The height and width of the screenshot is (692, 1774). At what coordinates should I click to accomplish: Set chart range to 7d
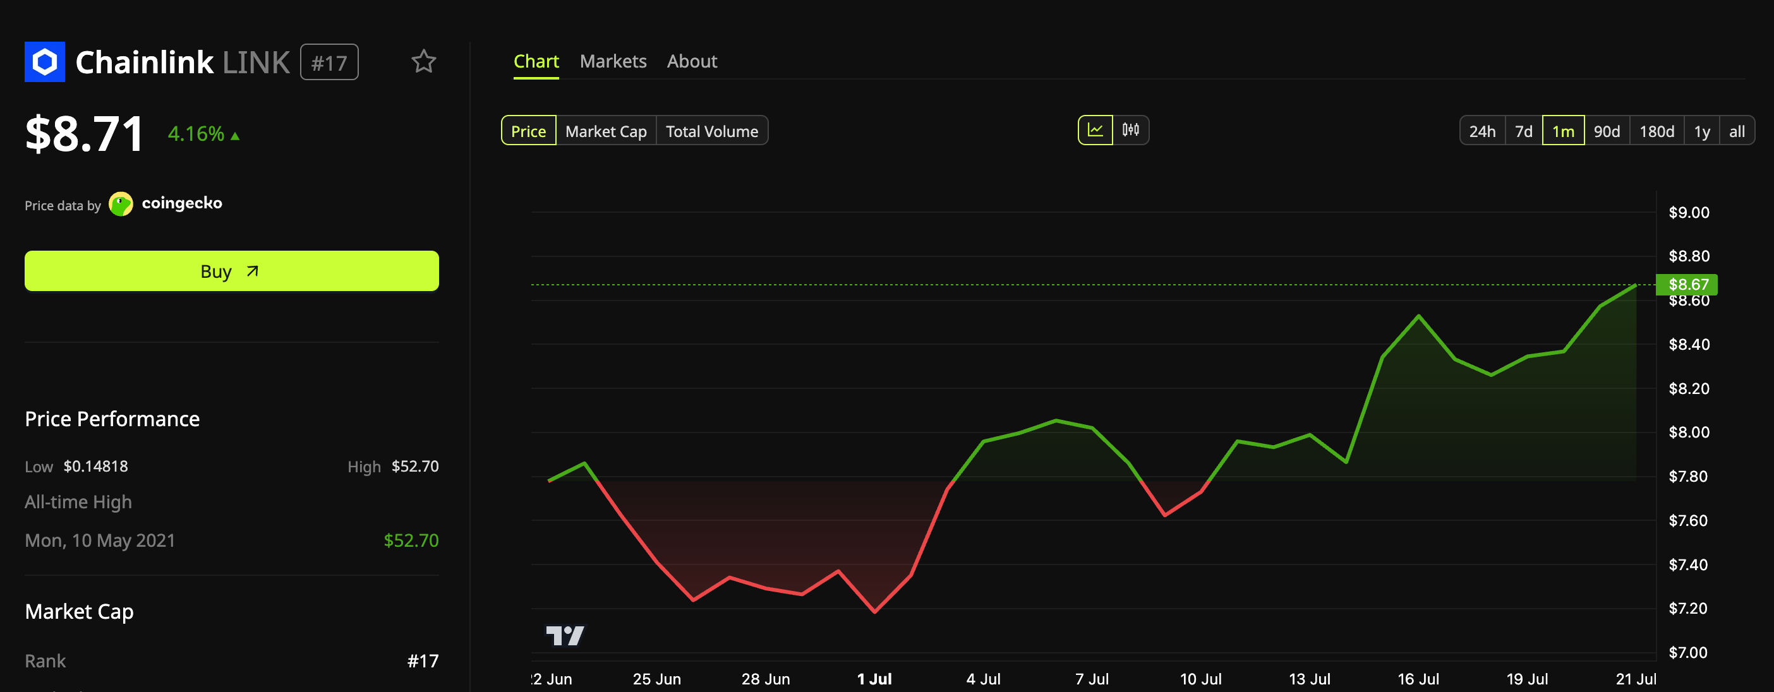coord(1523,131)
